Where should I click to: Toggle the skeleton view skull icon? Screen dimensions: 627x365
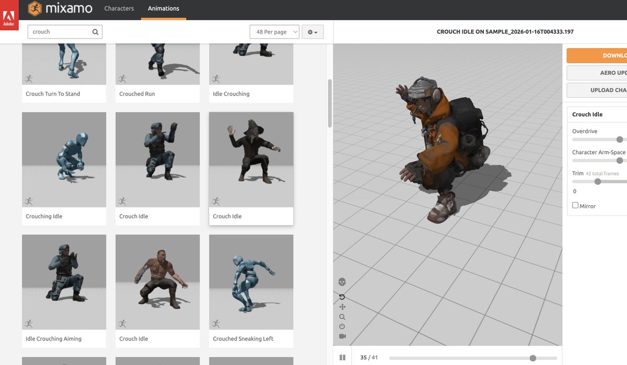342,282
